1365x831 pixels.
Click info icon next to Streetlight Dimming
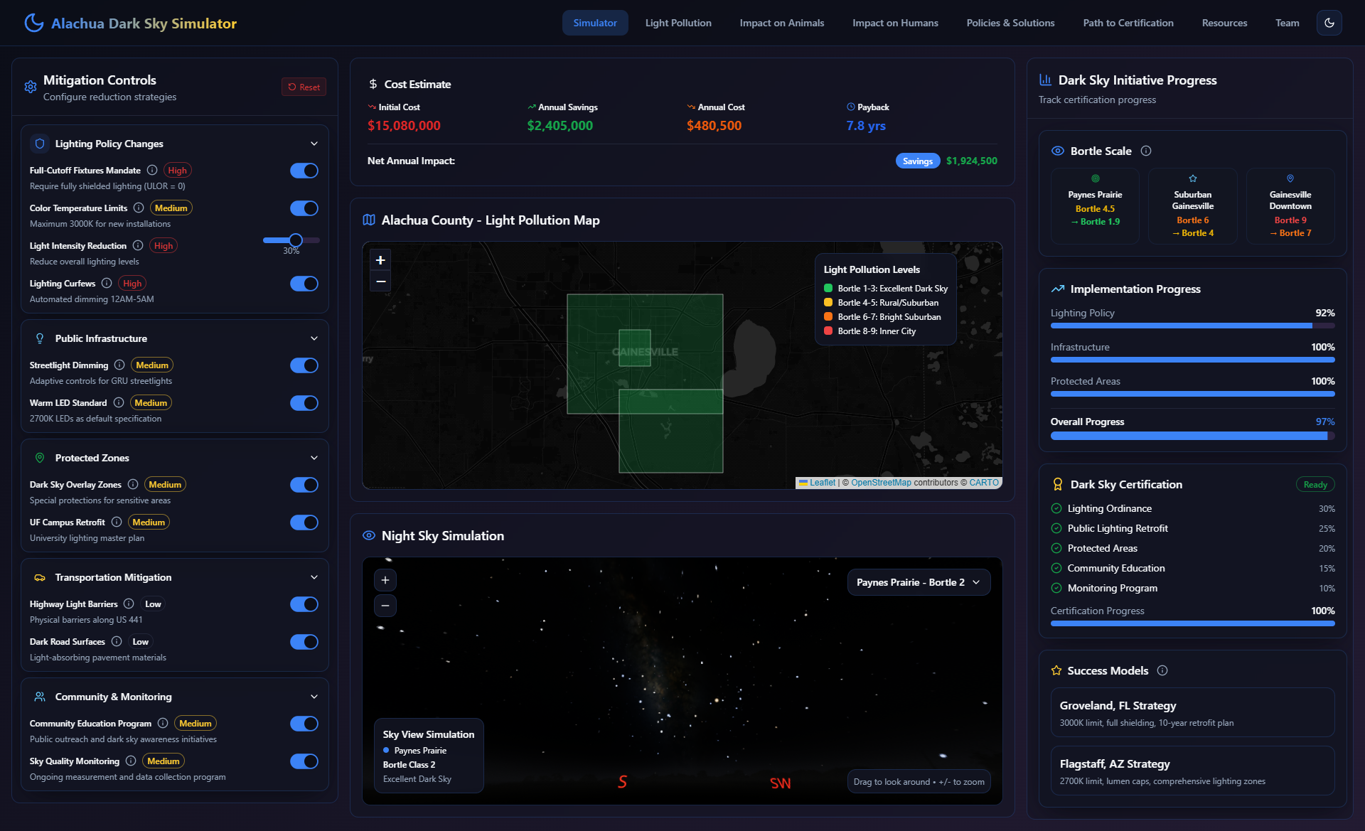click(x=119, y=365)
